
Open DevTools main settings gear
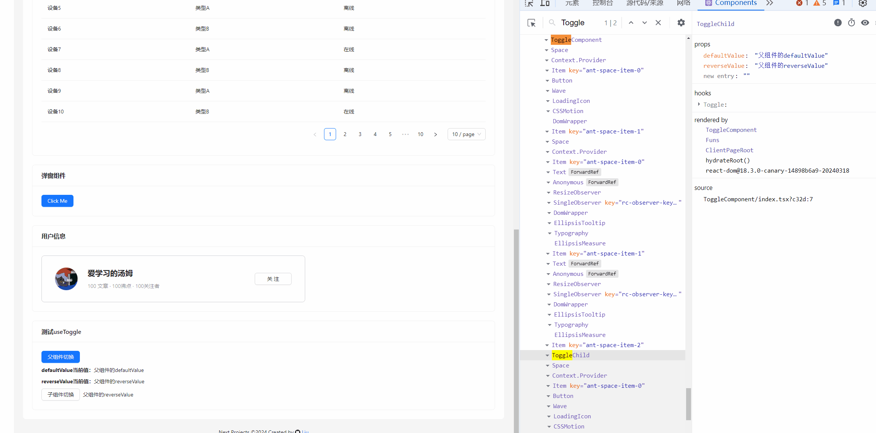(x=863, y=3)
